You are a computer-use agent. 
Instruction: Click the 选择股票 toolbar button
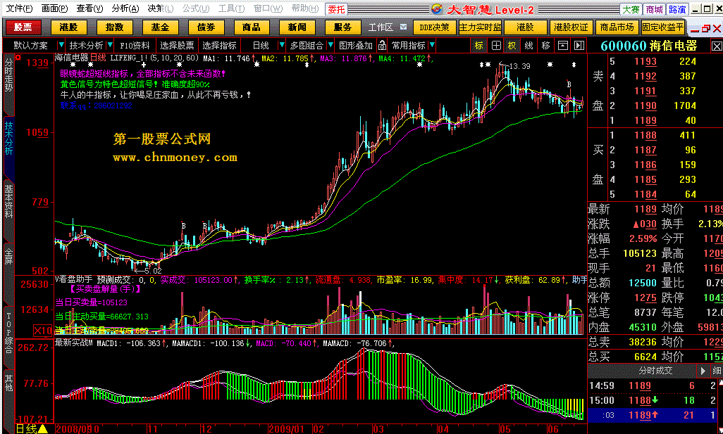click(x=177, y=46)
